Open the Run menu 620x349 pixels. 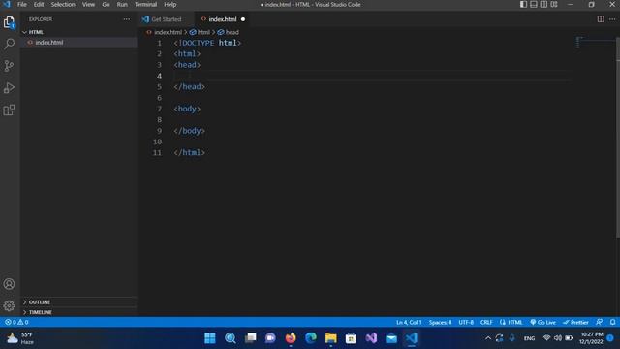click(122, 4)
